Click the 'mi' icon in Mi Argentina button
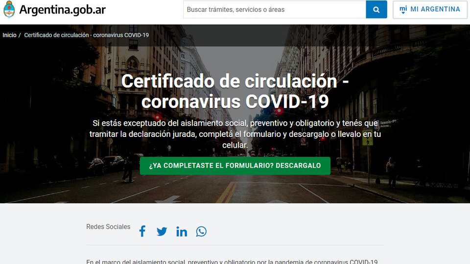The image size is (470, 264). coord(403,9)
